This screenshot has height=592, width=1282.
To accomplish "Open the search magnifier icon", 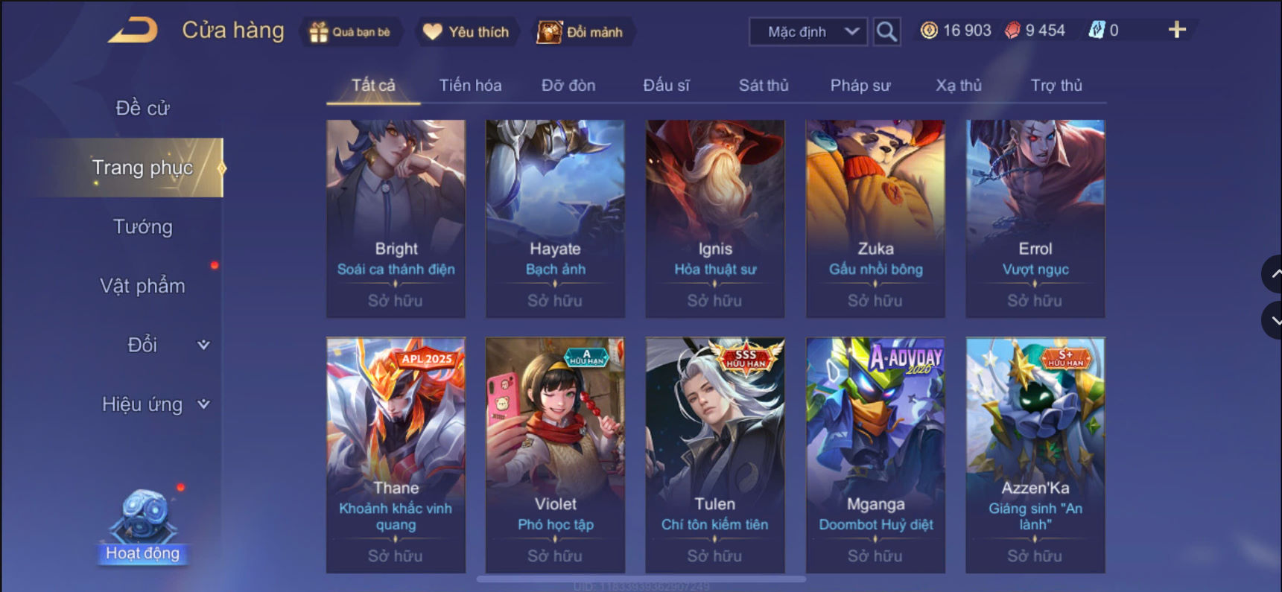I will (x=886, y=31).
